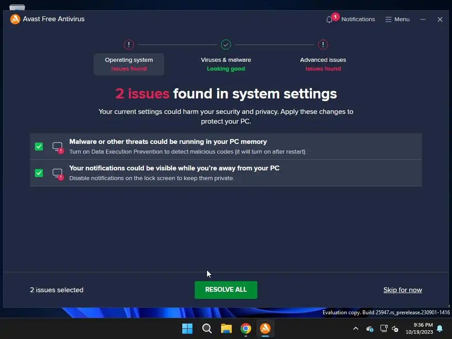Click 'Disable notifications on the lock screen' description
The width and height of the screenshot is (452, 339).
pyautogui.click(x=152, y=178)
